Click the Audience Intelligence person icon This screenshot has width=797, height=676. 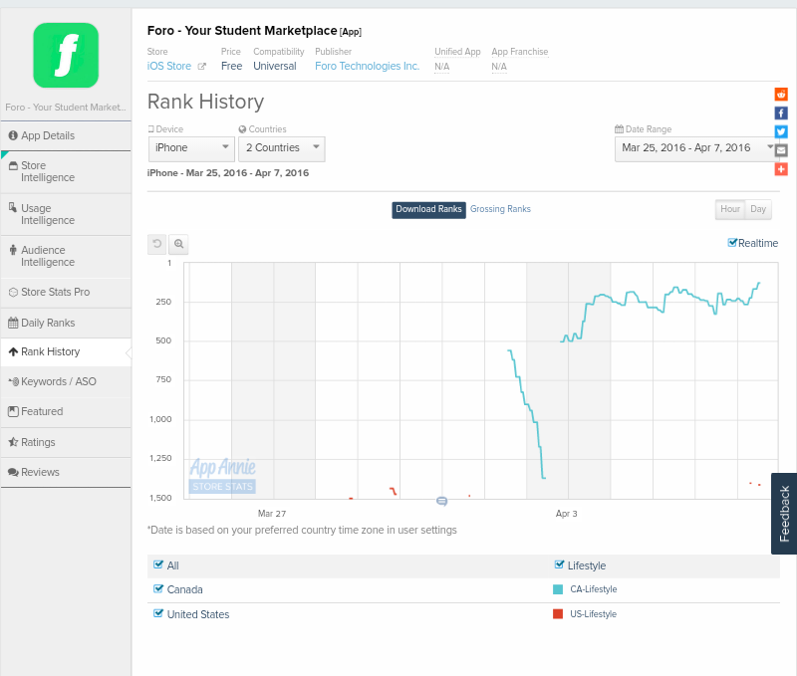(13, 249)
